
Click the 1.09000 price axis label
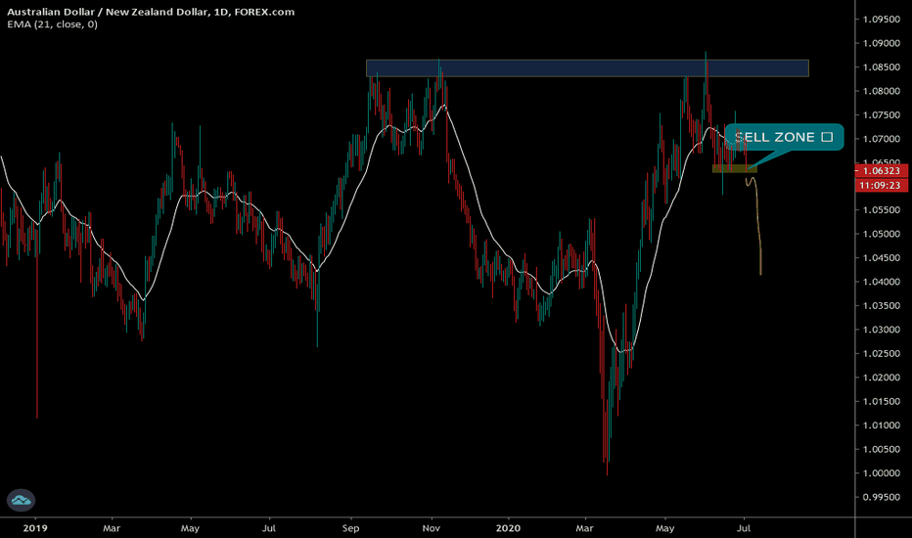tap(881, 43)
